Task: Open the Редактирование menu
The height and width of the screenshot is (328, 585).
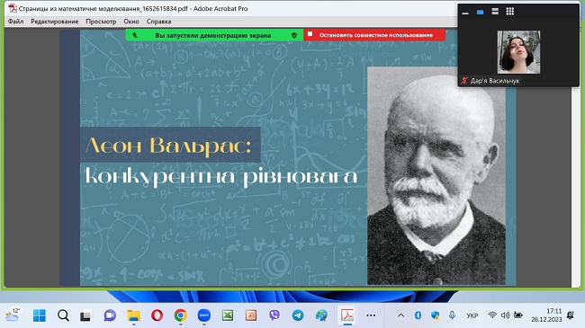Action: [x=55, y=22]
